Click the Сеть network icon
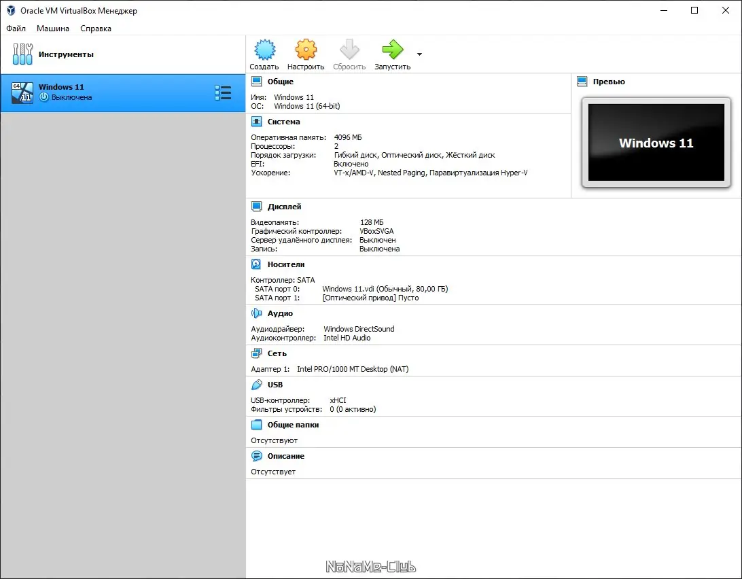Image resolution: width=742 pixels, height=579 pixels. (x=256, y=353)
